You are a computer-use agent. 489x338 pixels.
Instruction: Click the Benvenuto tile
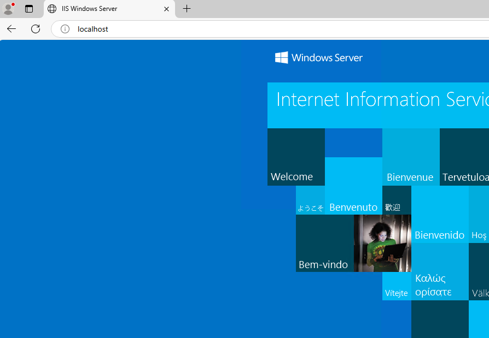coord(354,186)
